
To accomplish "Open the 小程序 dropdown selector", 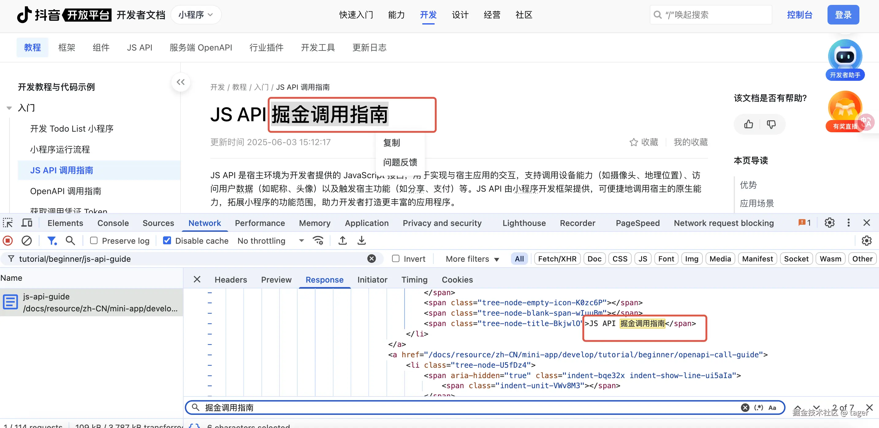I will pyautogui.click(x=196, y=15).
